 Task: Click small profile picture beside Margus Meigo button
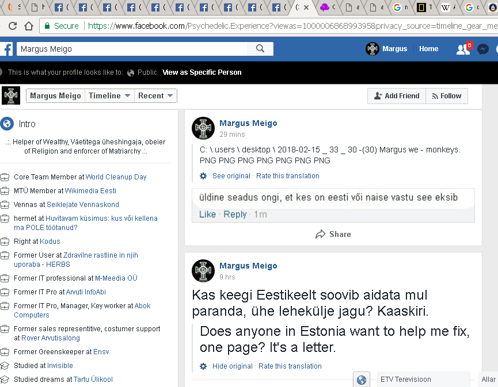pyautogui.click(x=11, y=95)
